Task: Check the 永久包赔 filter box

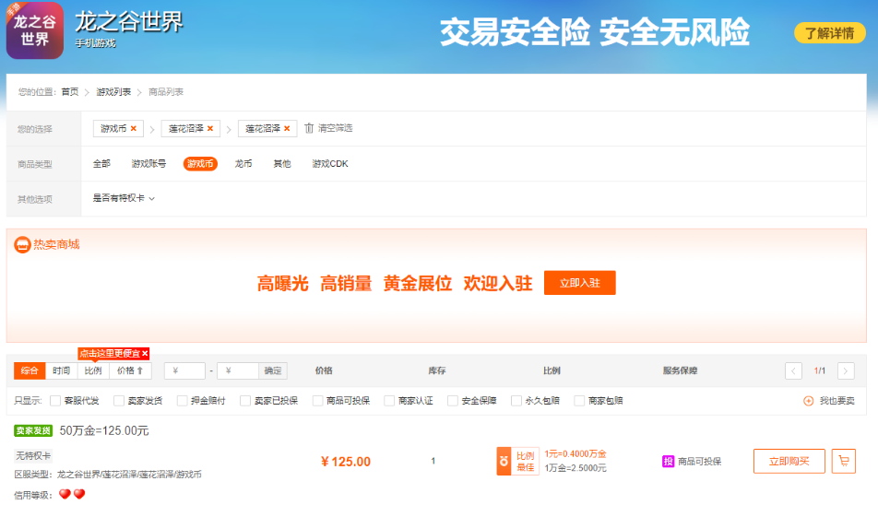Action: [x=516, y=401]
